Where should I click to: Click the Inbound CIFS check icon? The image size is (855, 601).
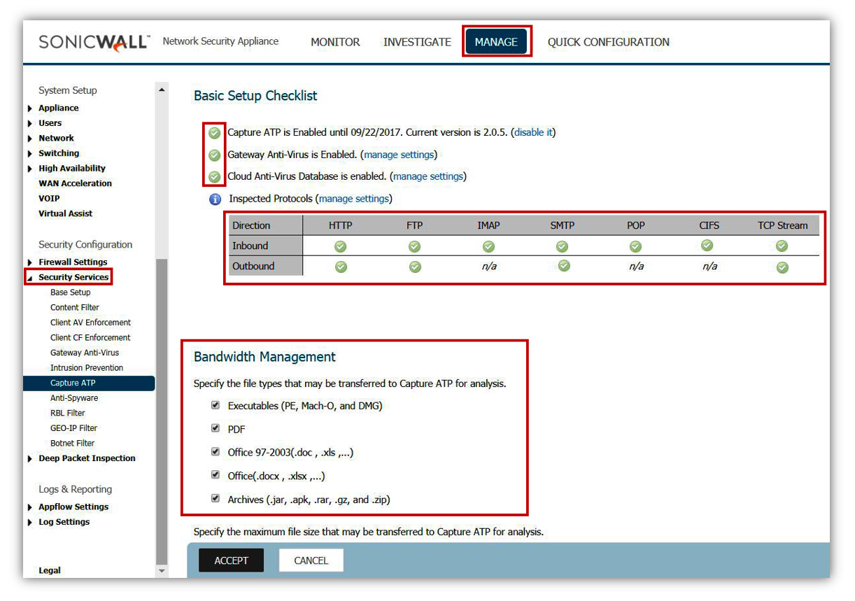[x=707, y=246]
